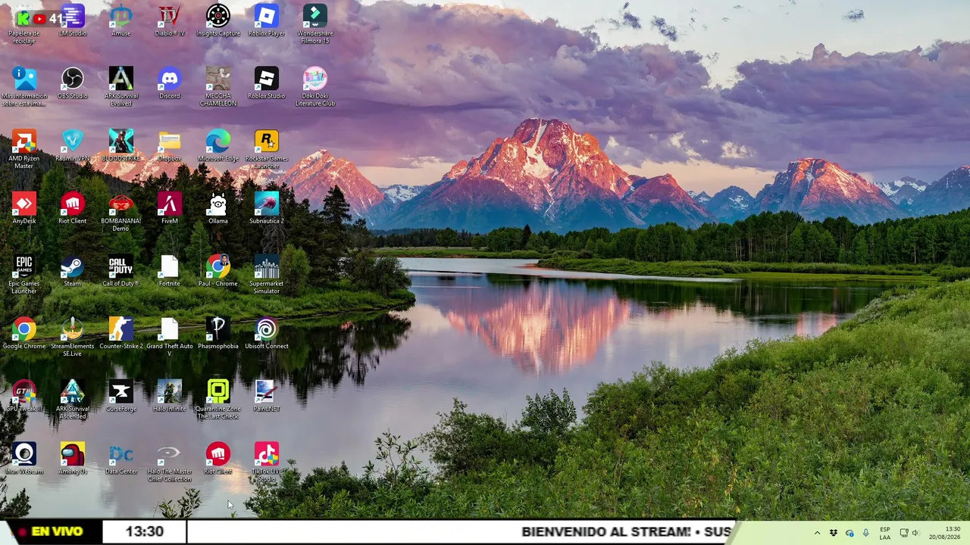Click the TikTok LIVE Studio shortcut
970x545 pixels.
267,462
